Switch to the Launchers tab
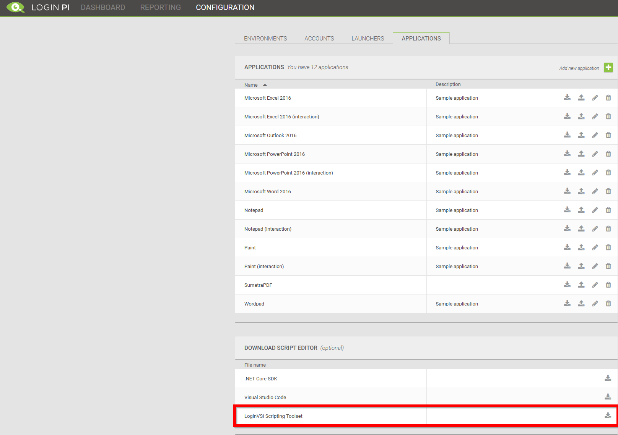Screen dimensions: 618x435 pos(368,39)
